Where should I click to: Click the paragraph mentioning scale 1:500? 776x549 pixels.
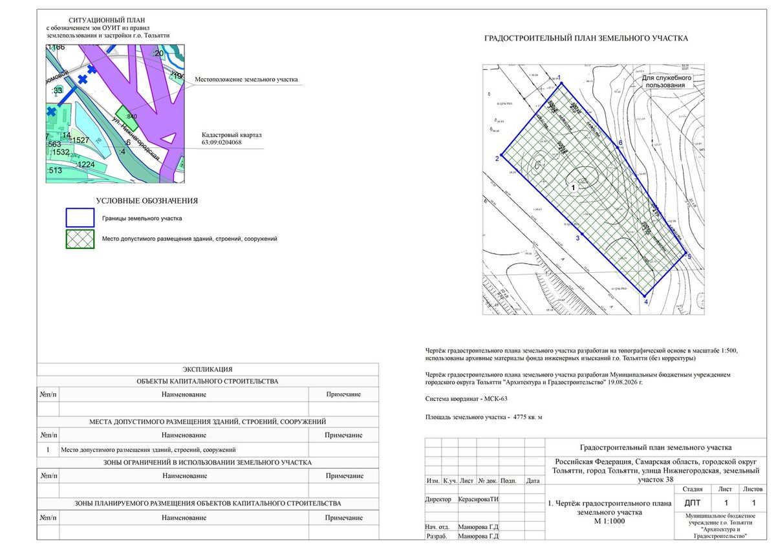click(581, 354)
